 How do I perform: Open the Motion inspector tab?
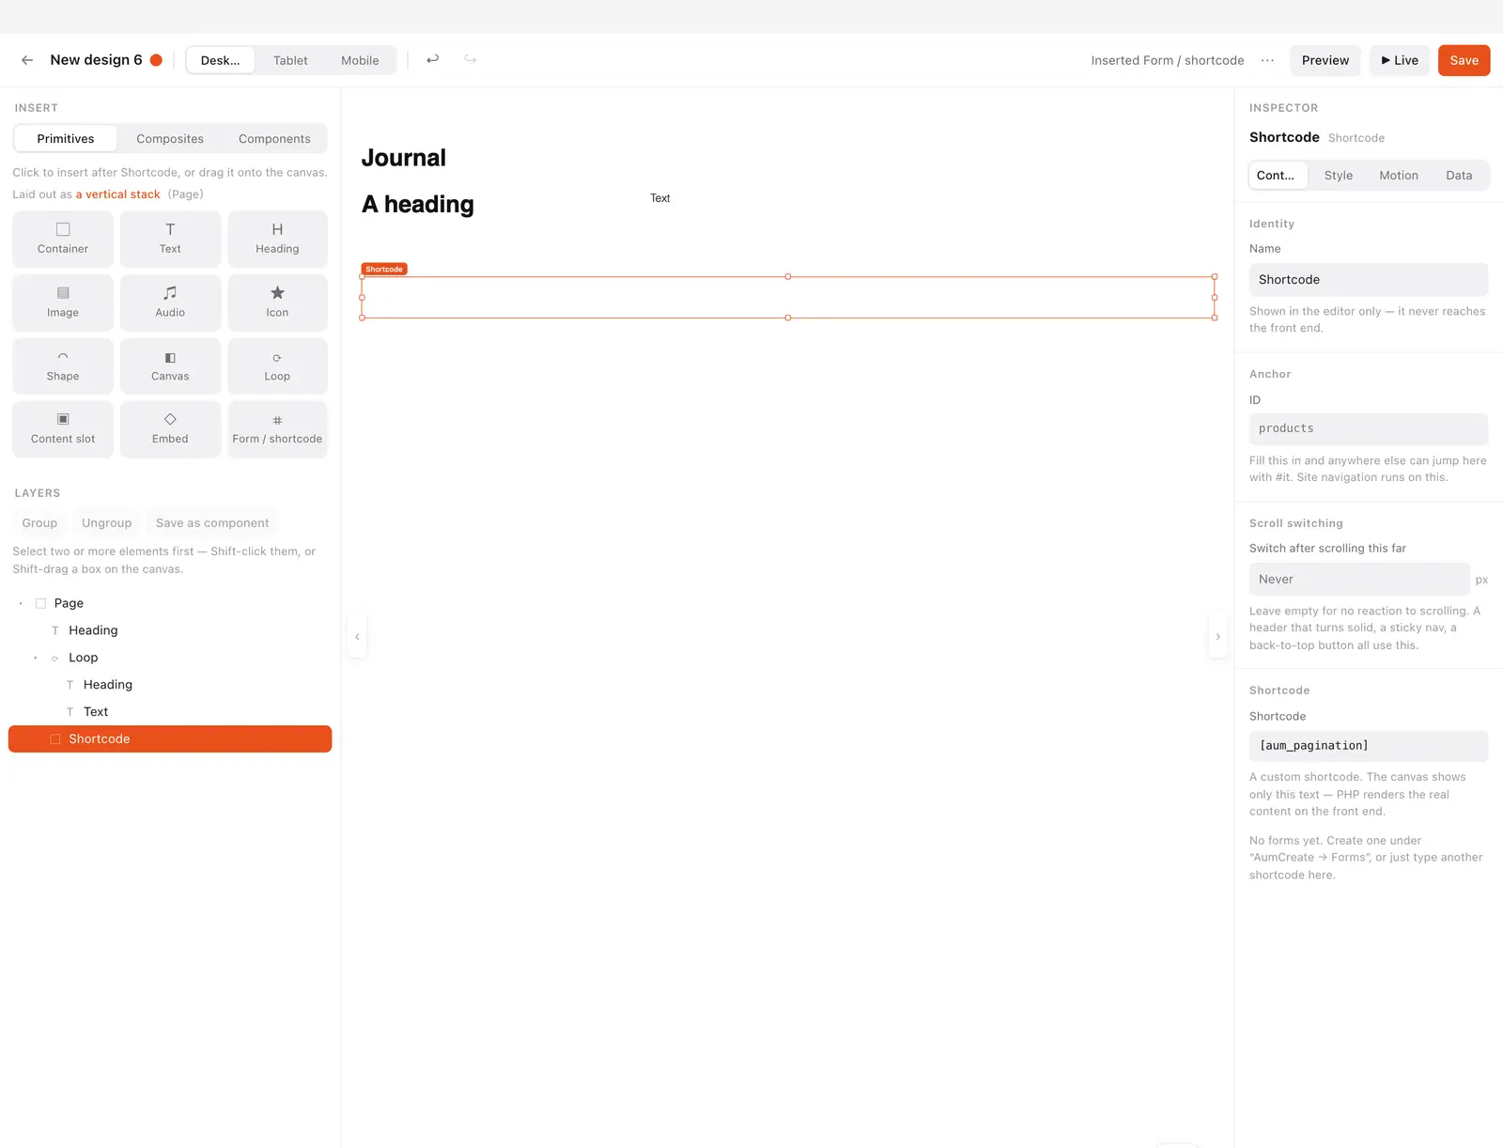coord(1399,176)
